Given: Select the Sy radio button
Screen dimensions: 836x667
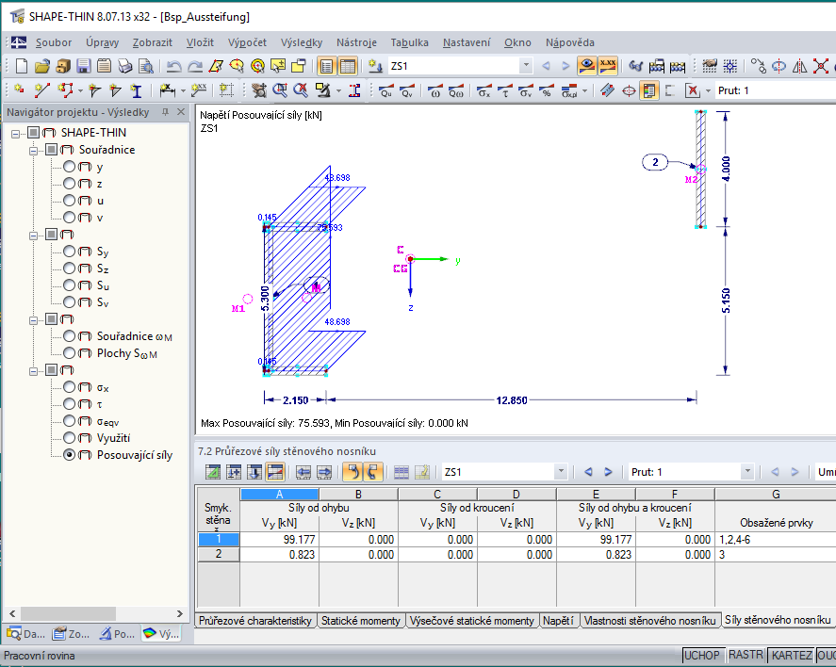Looking at the screenshot, I should (69, 252).
